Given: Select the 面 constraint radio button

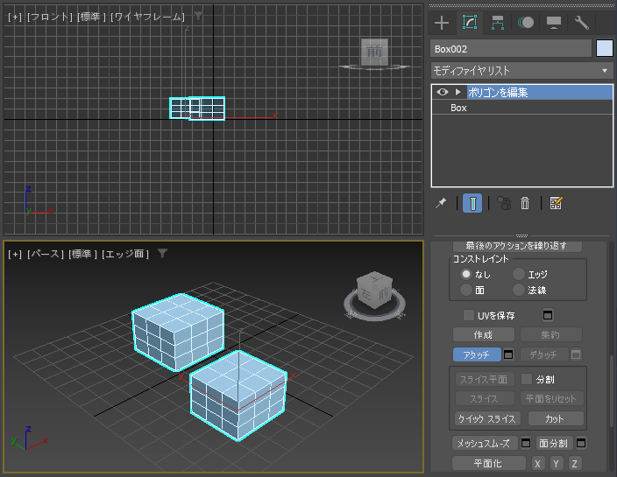Looking at the screenshot, I should [x=466, y=290].
